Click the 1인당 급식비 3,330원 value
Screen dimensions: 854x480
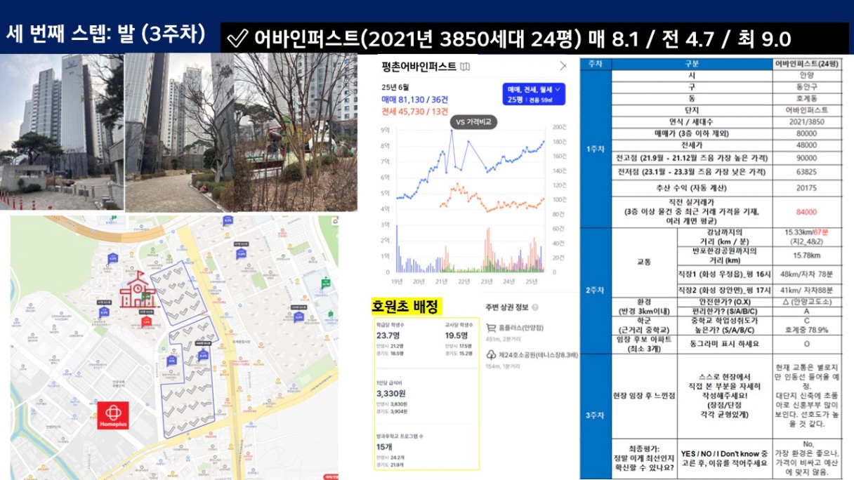click(391, 394)
